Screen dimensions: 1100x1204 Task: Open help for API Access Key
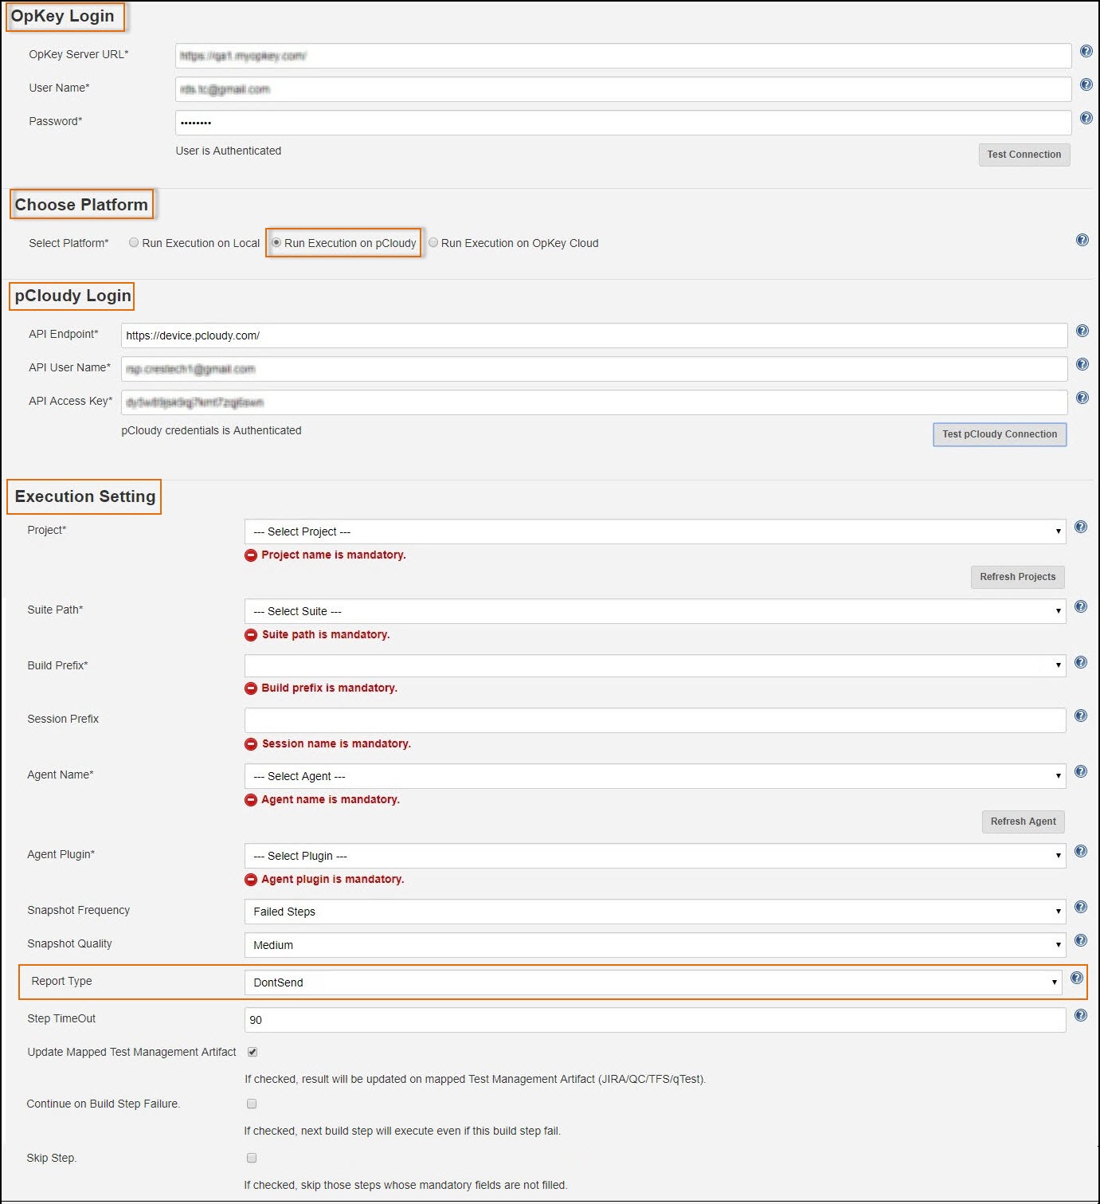point(1082,398)
